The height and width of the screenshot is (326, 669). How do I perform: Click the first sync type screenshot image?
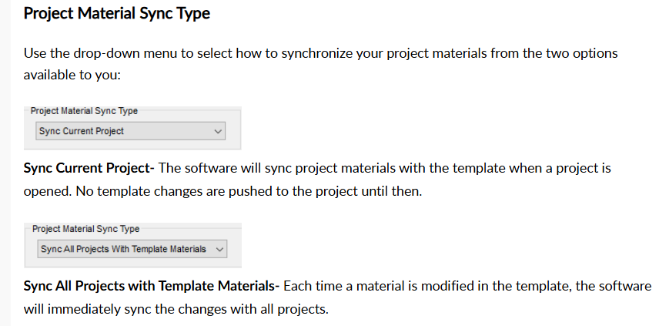click(x=132, y=128)
